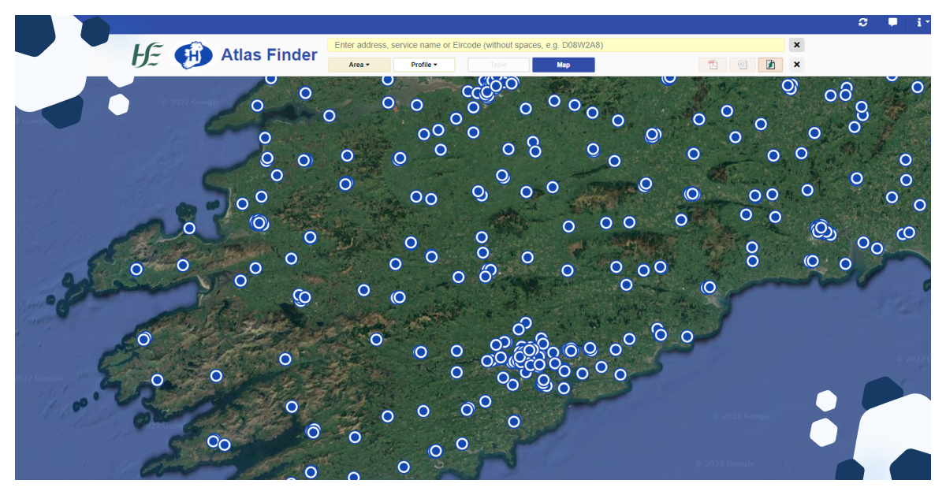Screen dimensions: 946x495
Task: Select the Ireland map document export icon
Action: point(769,64)
